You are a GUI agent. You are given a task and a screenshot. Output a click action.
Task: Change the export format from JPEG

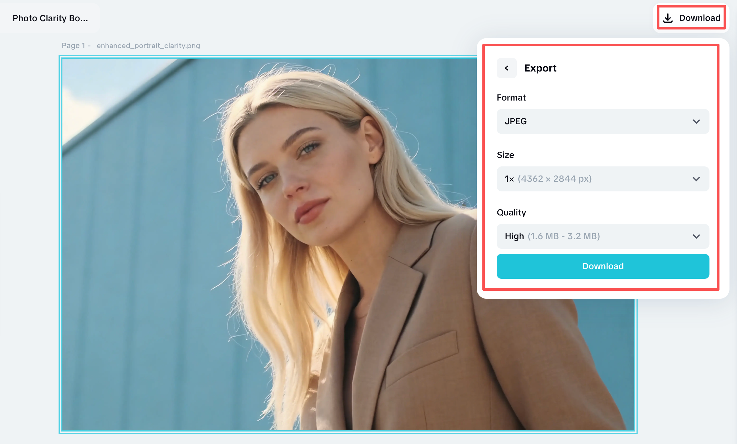[x=602, y=121]
